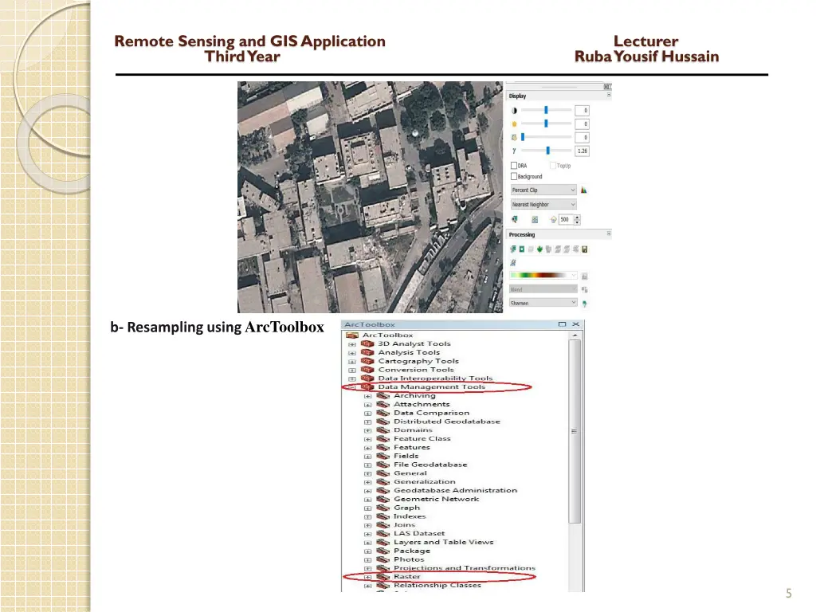Click the filter icon beside Sharpen dropdown

point(584,304)
